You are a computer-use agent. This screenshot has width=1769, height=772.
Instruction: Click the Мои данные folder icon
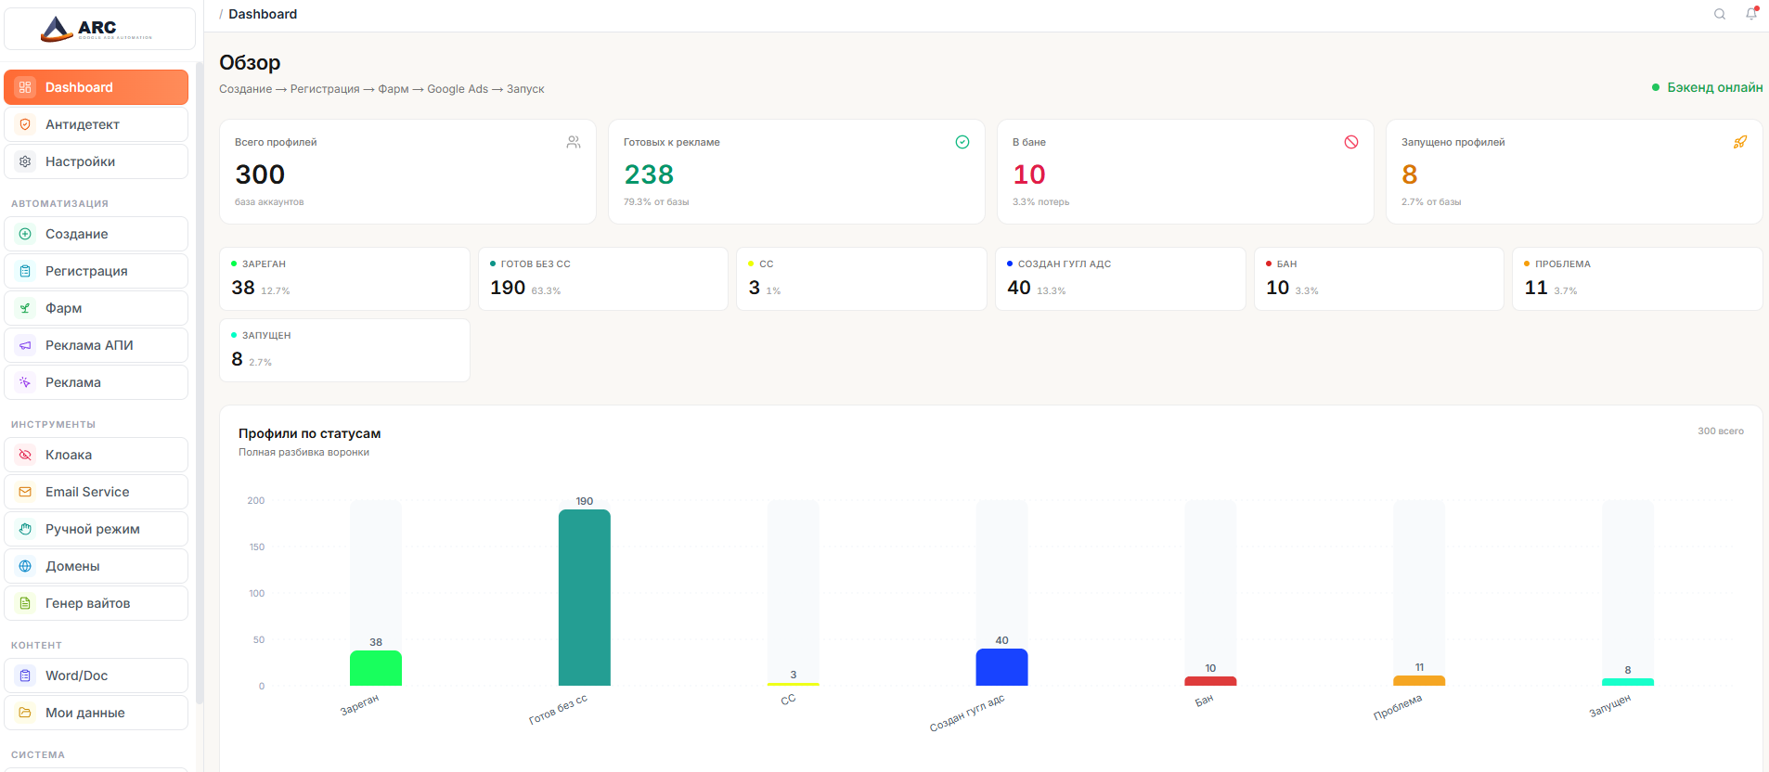(x=25, y=713)
